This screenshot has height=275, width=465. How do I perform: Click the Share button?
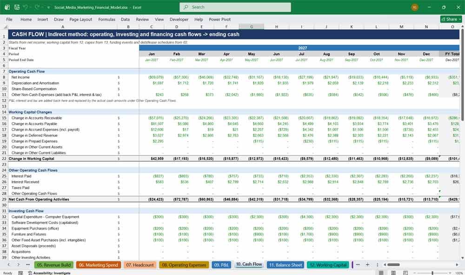point(451,19)
